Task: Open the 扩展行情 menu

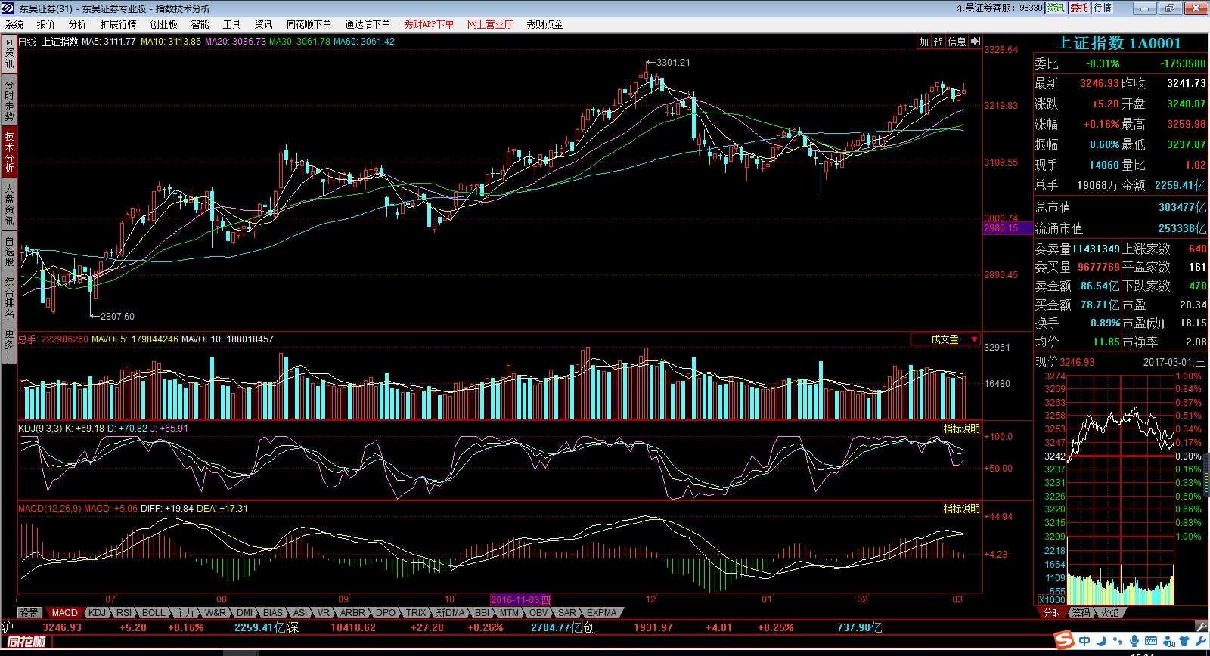Action: 119,24
